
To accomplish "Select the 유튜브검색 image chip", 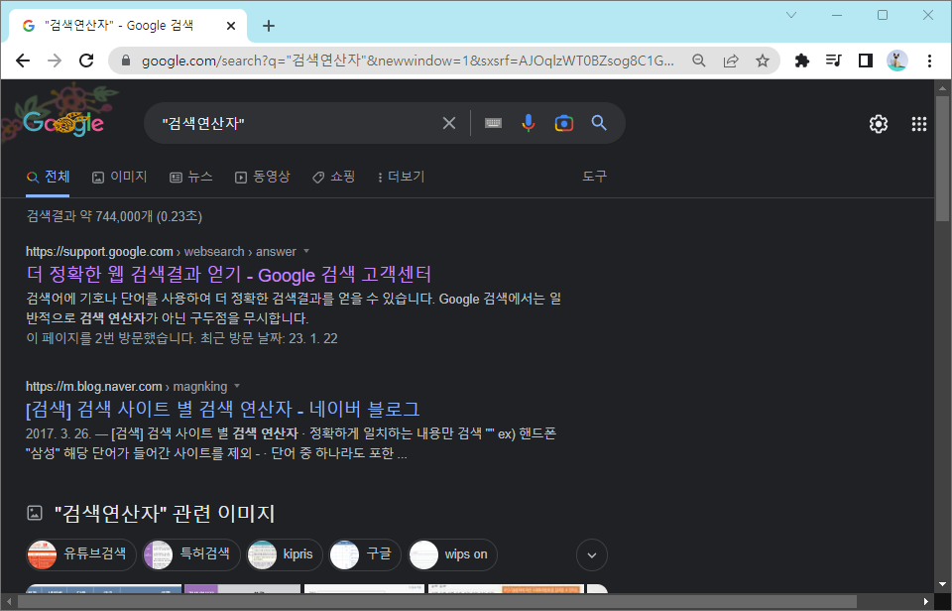I will (x=81, y=554).
